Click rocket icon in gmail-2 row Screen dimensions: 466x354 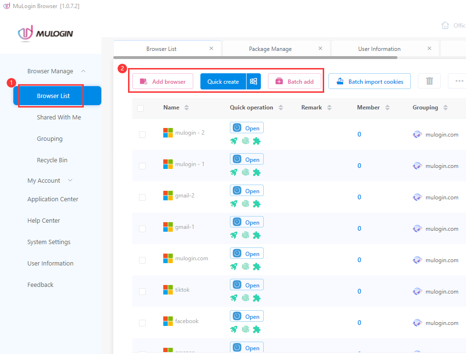click(x=234, y=204)
